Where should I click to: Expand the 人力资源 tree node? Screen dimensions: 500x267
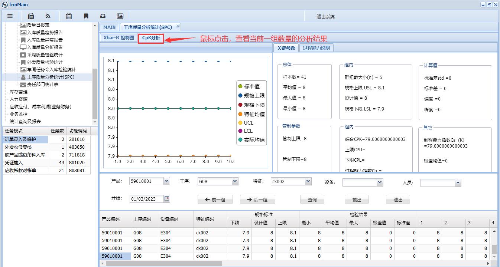tap(19, 99)
